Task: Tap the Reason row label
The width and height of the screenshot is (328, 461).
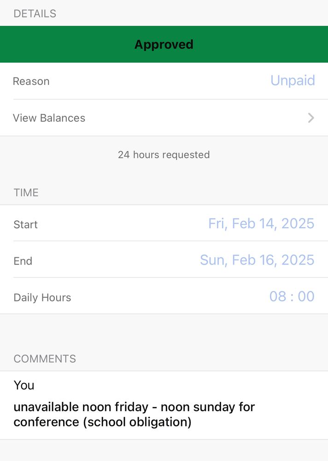Action: point(31,81)
